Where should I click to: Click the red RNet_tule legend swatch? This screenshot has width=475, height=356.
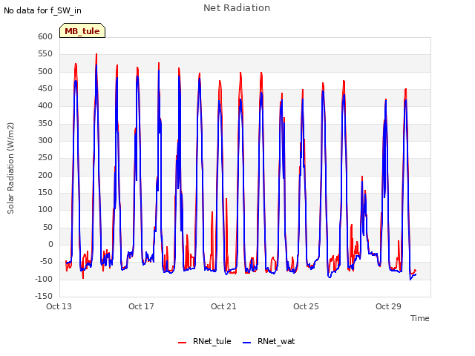tap(182, 343)
